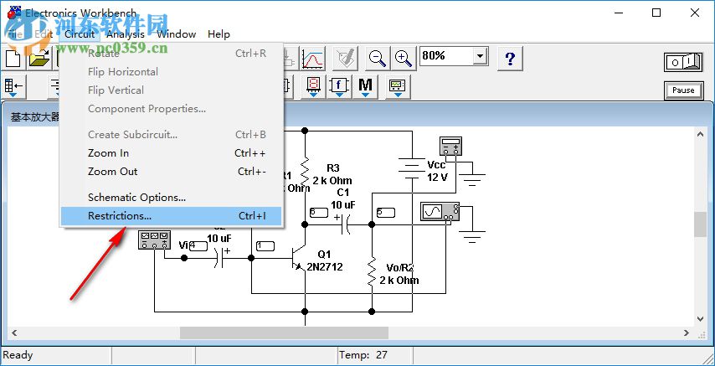Viewport: 715px width, 366px height.
Task: Click the 'Ready' status bar text
Action: click(18, 354)
